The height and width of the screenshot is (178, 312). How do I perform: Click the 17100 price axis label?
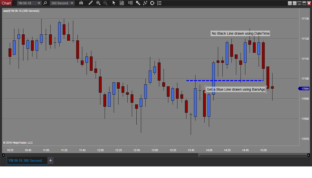(305, 79)
